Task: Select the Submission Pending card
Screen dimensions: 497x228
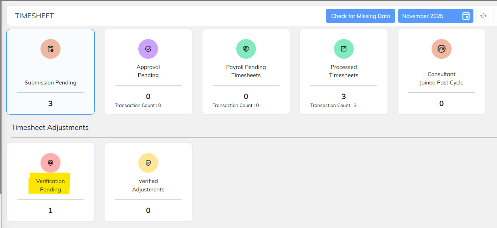Action: (50, 83)
